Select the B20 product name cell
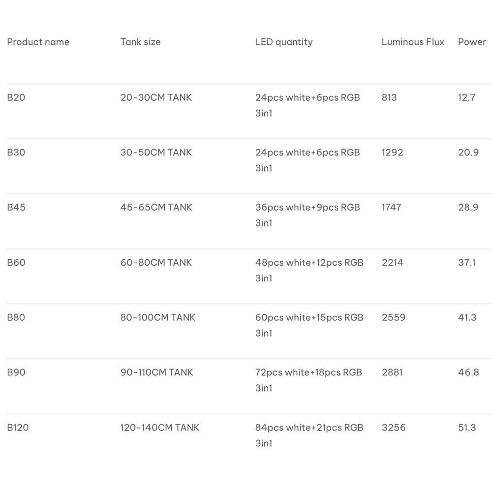The image size is (492, 492). coord(16,97)
